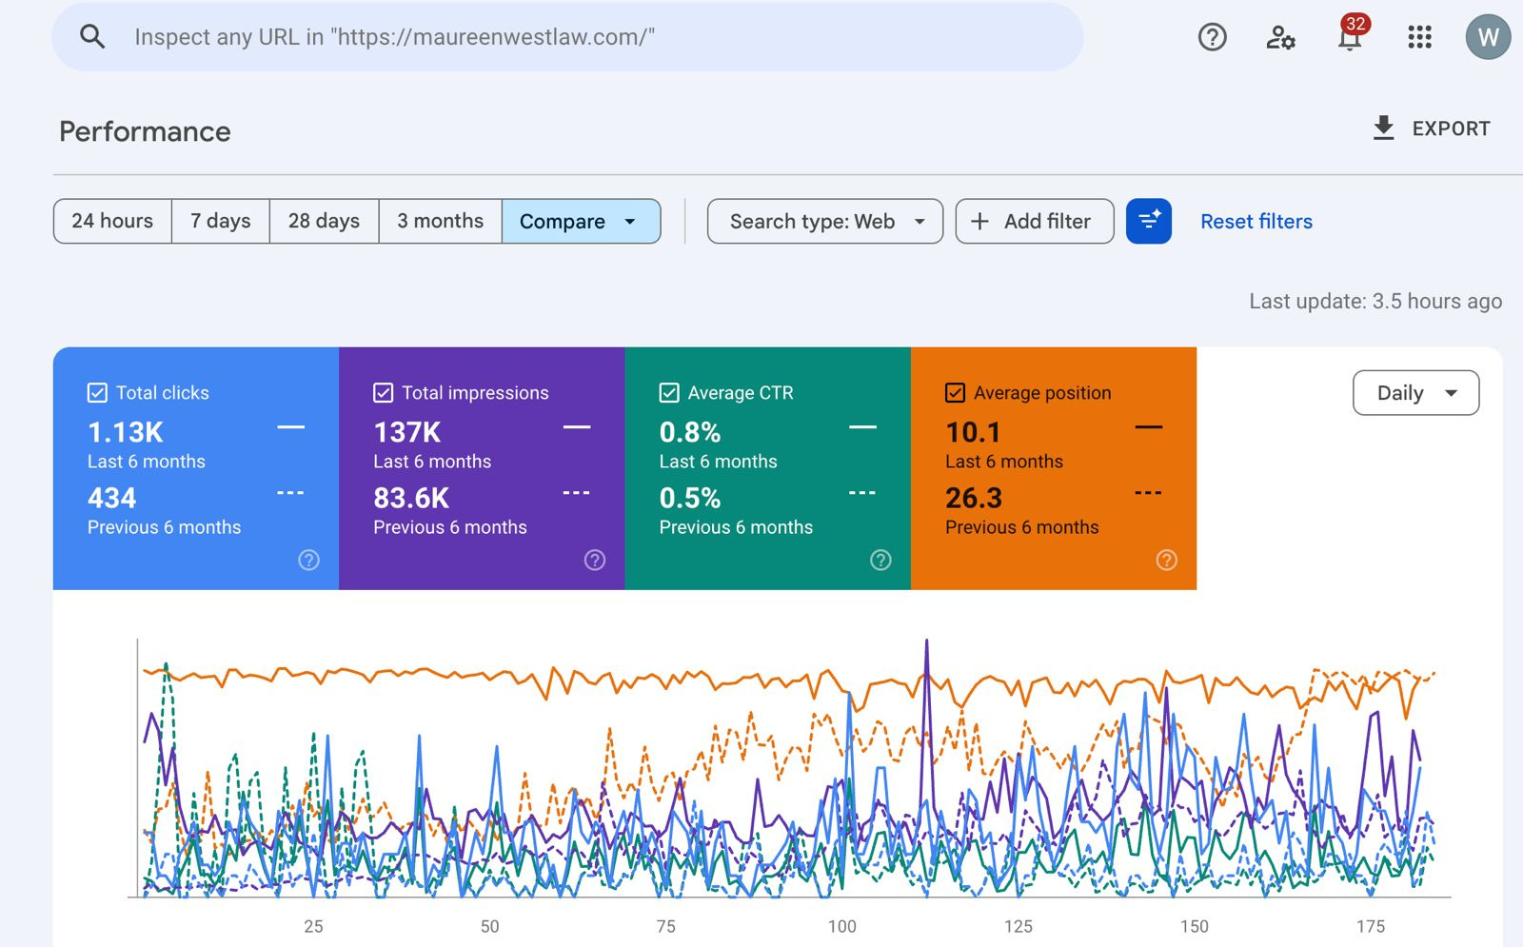Click the search magnifier icon
This screenshot has width=1523, height=947.
(x=92, y=37)
